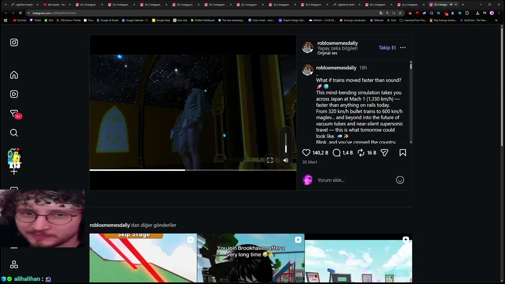Follow the account with Takip Et
The image size is (505, 284).
[387, 48]
